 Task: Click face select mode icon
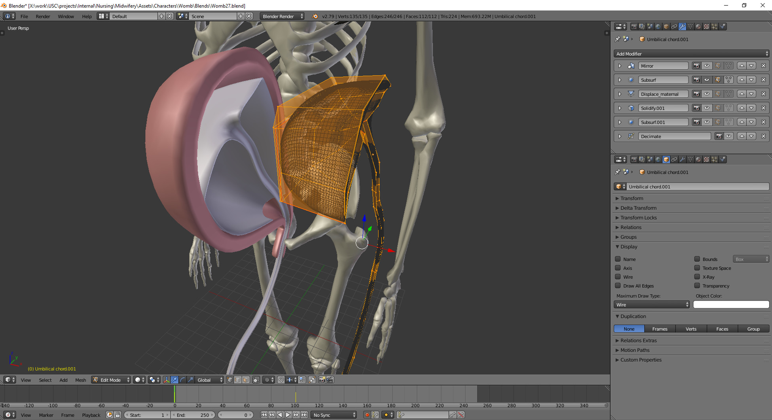click(246, 380)
